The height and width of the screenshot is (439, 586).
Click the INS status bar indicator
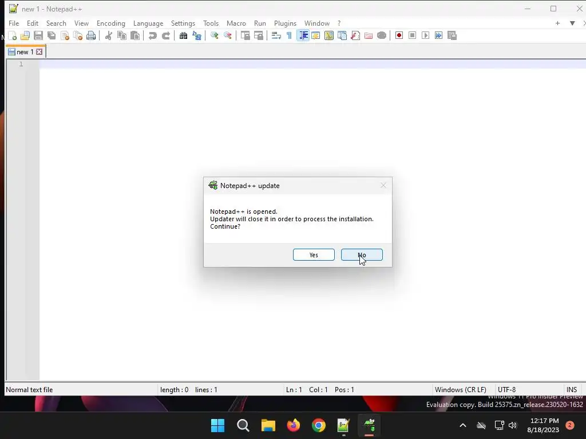click(572, 390)
